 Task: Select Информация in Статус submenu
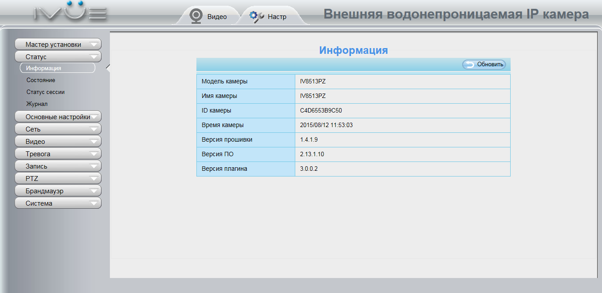pyautogui.click(x=57, y=68)
